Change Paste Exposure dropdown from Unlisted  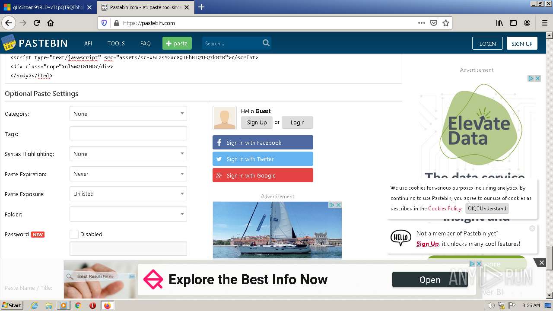point(128,194)
